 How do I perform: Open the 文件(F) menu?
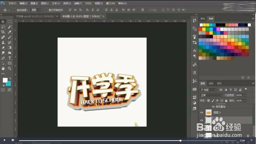12,3
